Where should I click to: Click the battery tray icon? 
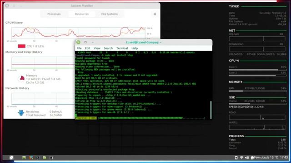pyautogui.click(x=236, y=158)
